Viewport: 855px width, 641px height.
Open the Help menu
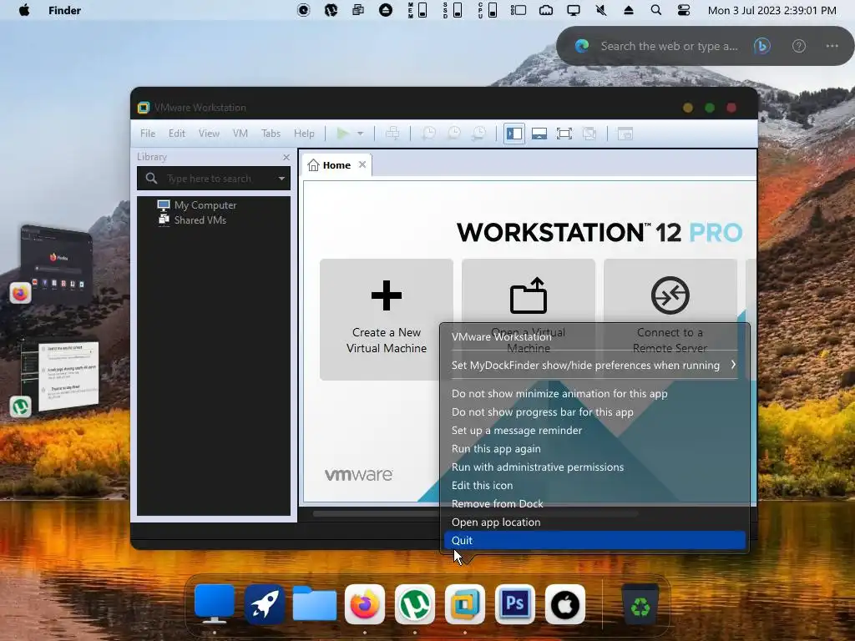304,134
